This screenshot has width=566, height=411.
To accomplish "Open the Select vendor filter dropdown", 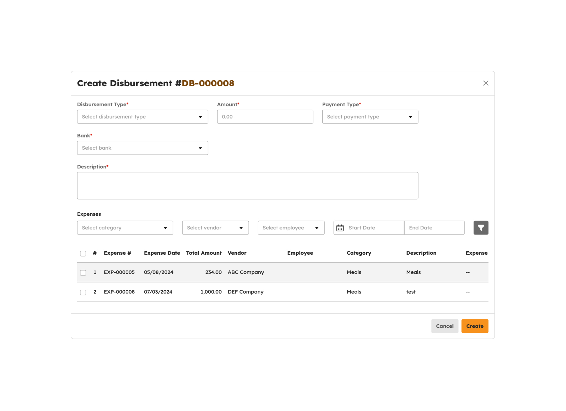I will point(215,228).
